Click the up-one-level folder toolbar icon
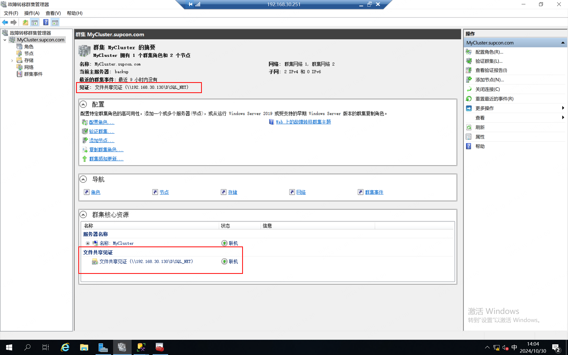 [25, 23]
